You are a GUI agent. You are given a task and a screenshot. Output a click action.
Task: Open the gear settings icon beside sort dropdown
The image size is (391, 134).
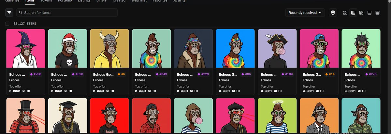333,13
